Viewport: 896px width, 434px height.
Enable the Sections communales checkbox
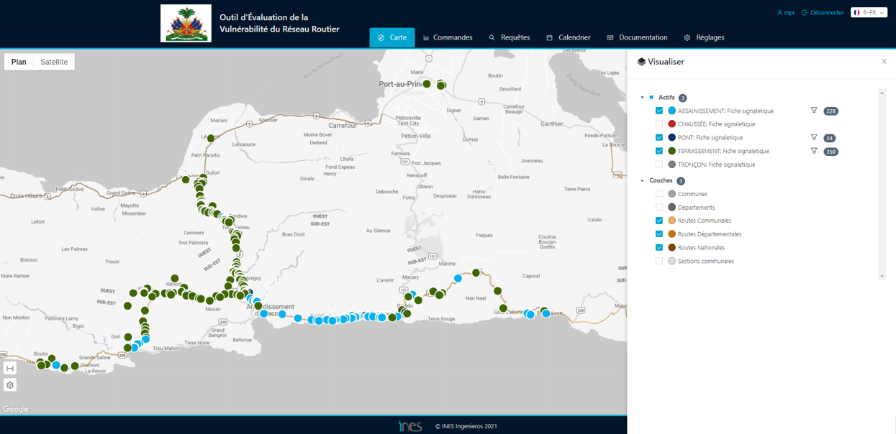pyautogui.click(x=659, y=261)
